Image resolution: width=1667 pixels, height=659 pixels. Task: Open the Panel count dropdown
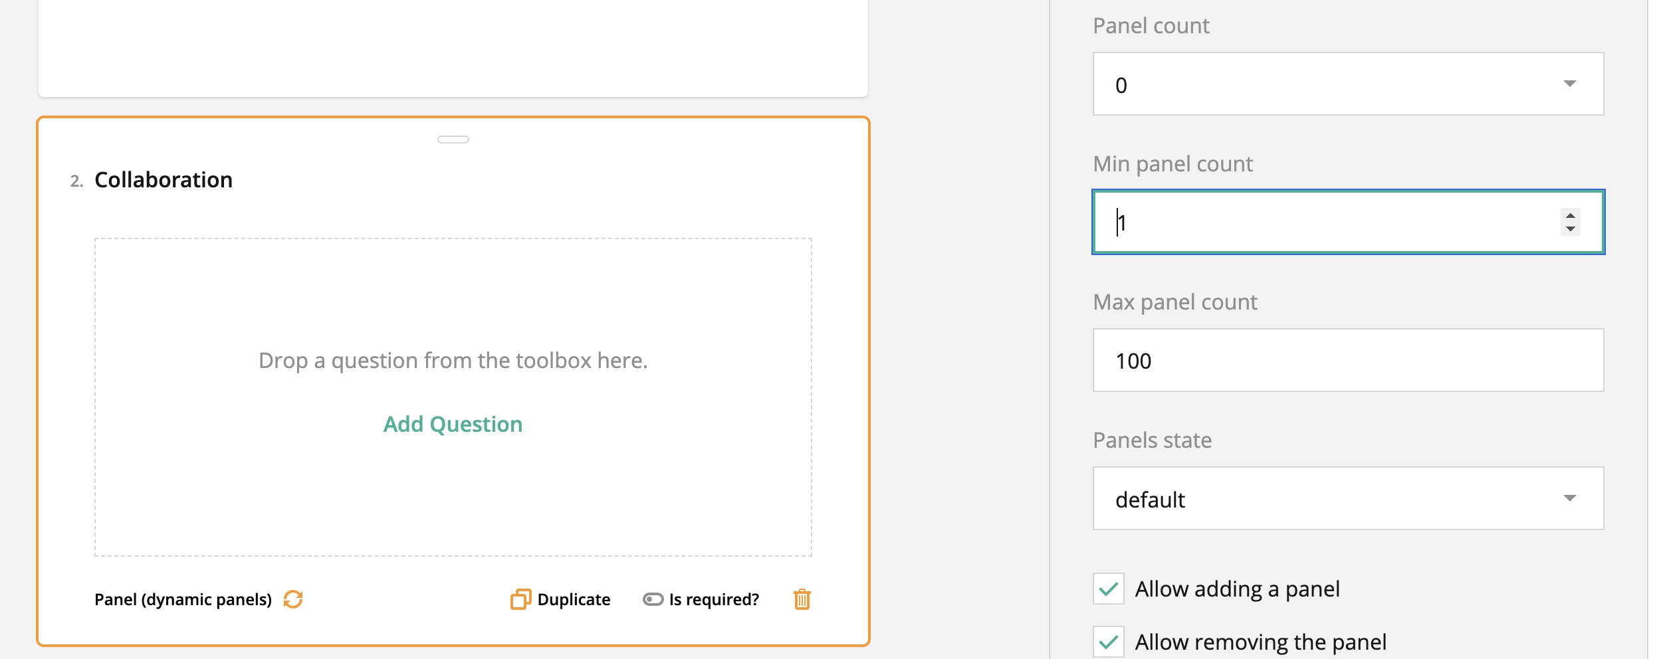click(1348, 84)
